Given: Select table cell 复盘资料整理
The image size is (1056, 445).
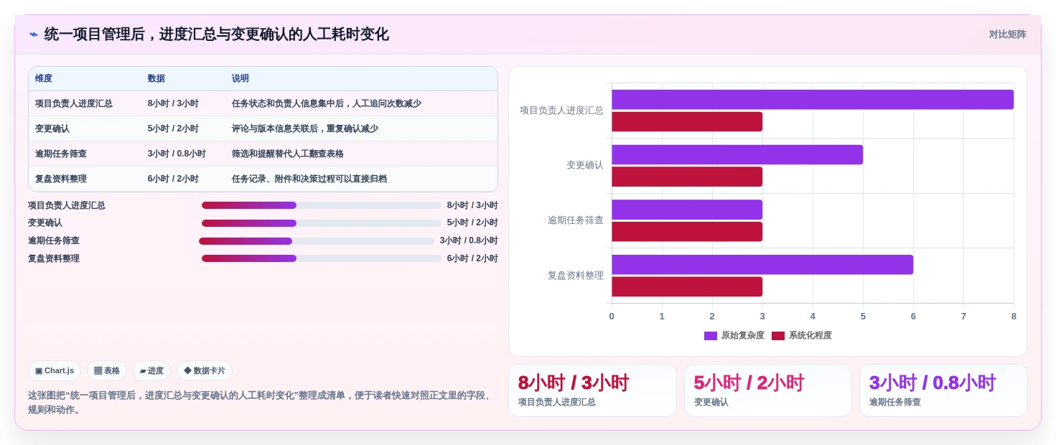Looking at the screenshot, I should (61, 179).
